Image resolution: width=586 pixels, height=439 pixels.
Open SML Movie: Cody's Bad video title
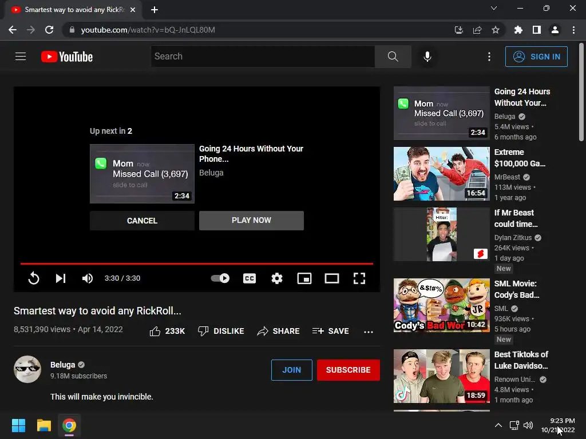[x=517, y=289]
